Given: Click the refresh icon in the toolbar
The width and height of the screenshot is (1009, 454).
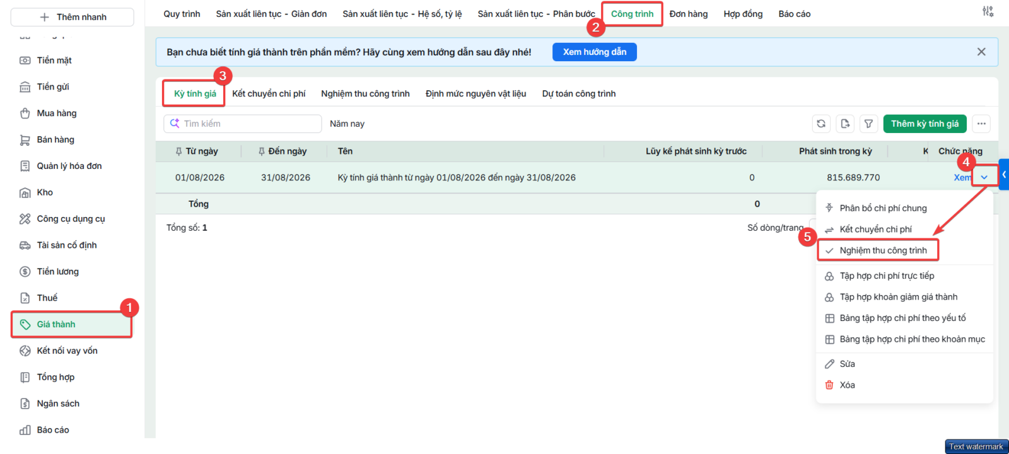Looking at the screenshot, I should 821,124.
